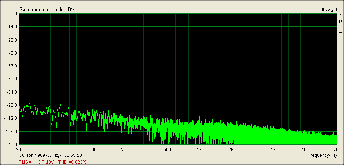The height and width of the screenshot is (165, 344).
Task: Click the -70.0 label on magnitude axis
Action: point(13,79)
